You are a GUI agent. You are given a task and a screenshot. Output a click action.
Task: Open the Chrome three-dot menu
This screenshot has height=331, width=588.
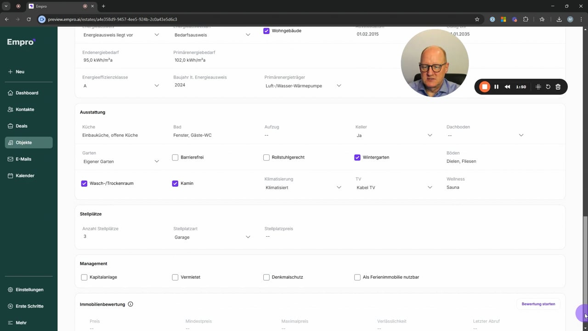tap(581, 19)
